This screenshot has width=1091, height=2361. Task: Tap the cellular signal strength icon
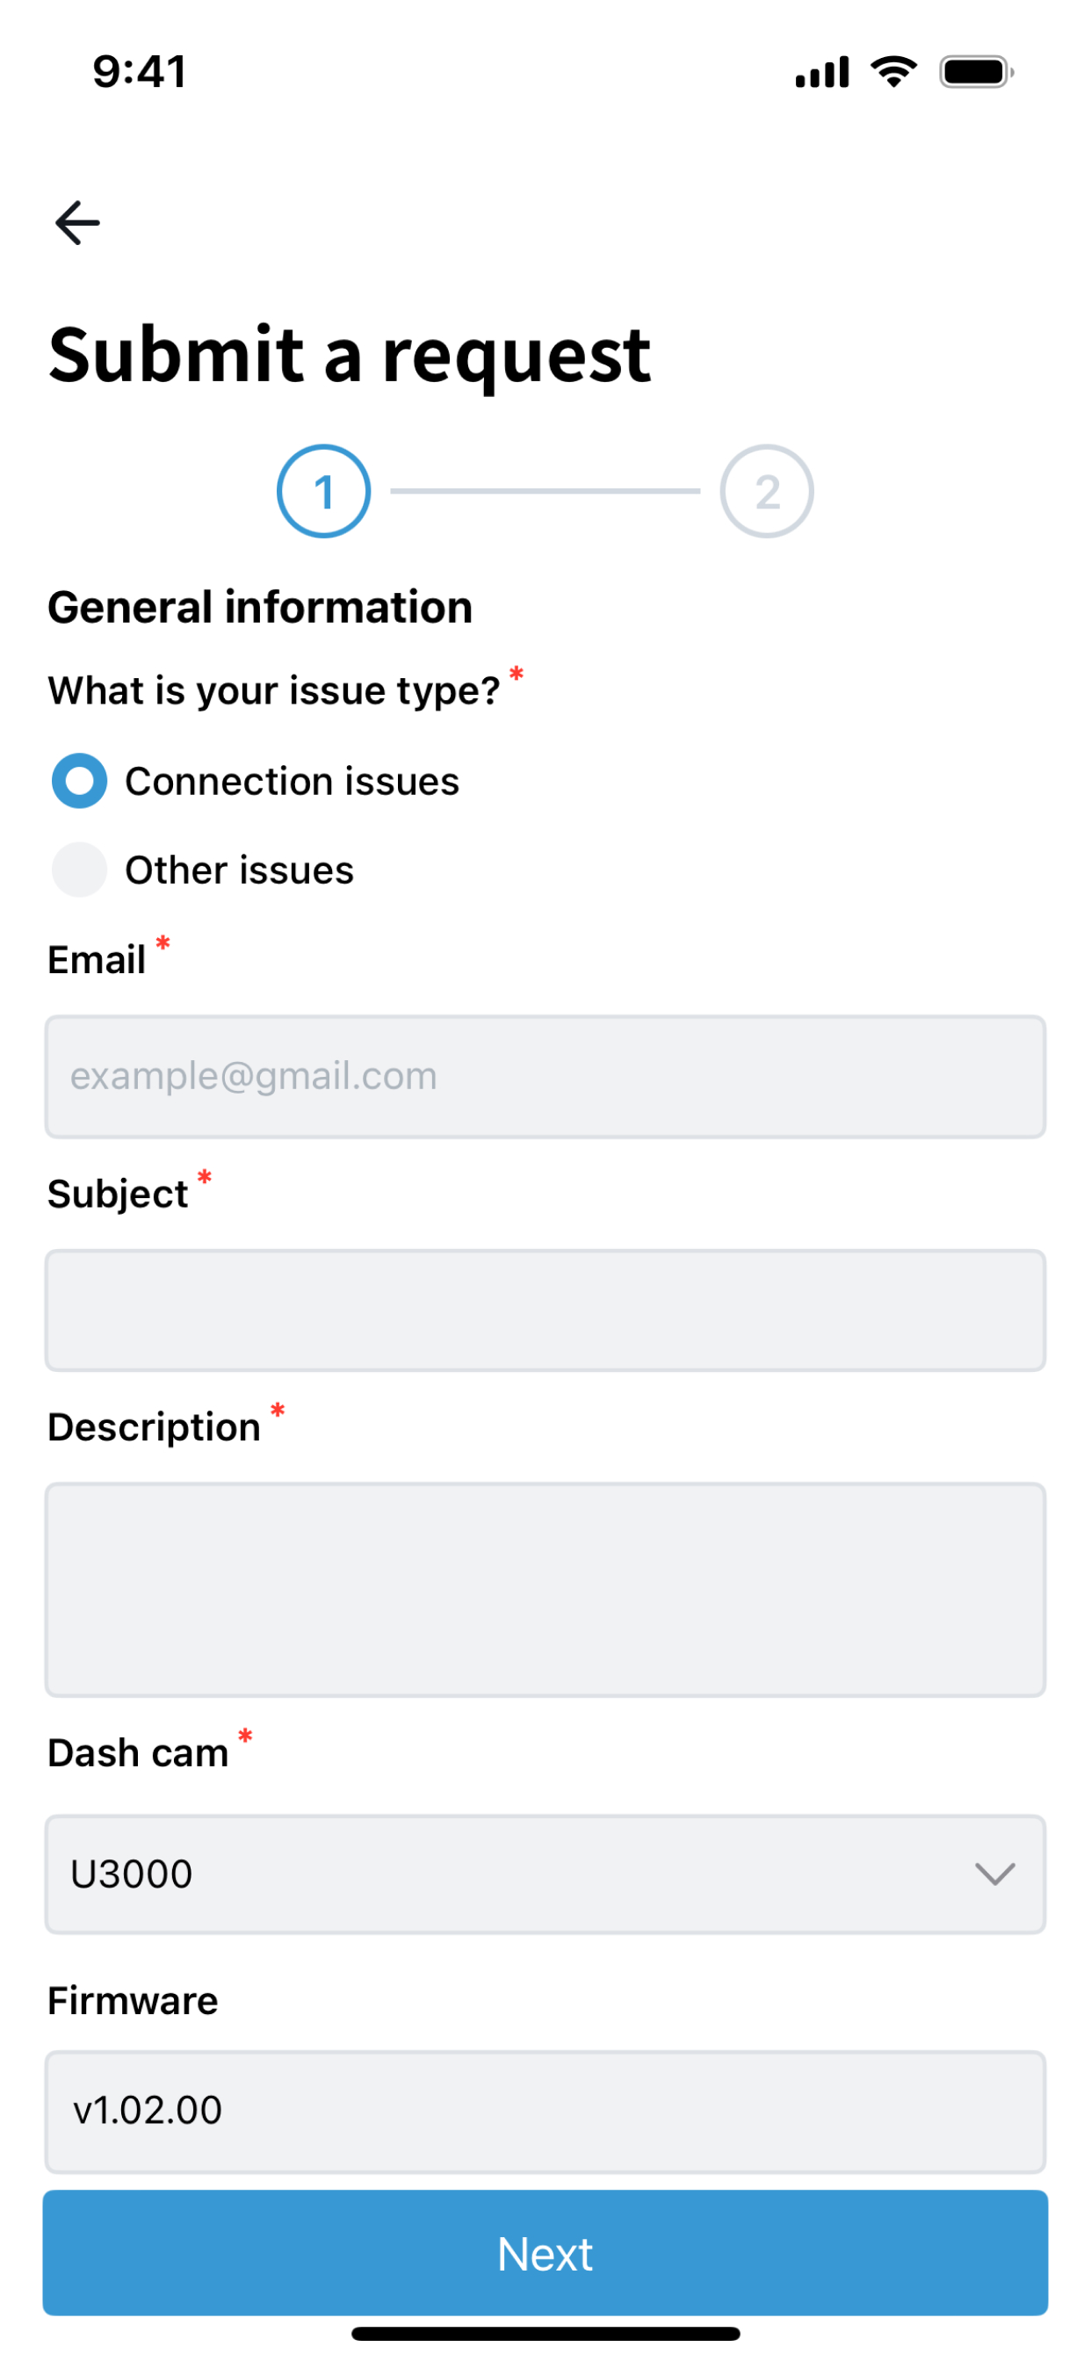[821, 71]
